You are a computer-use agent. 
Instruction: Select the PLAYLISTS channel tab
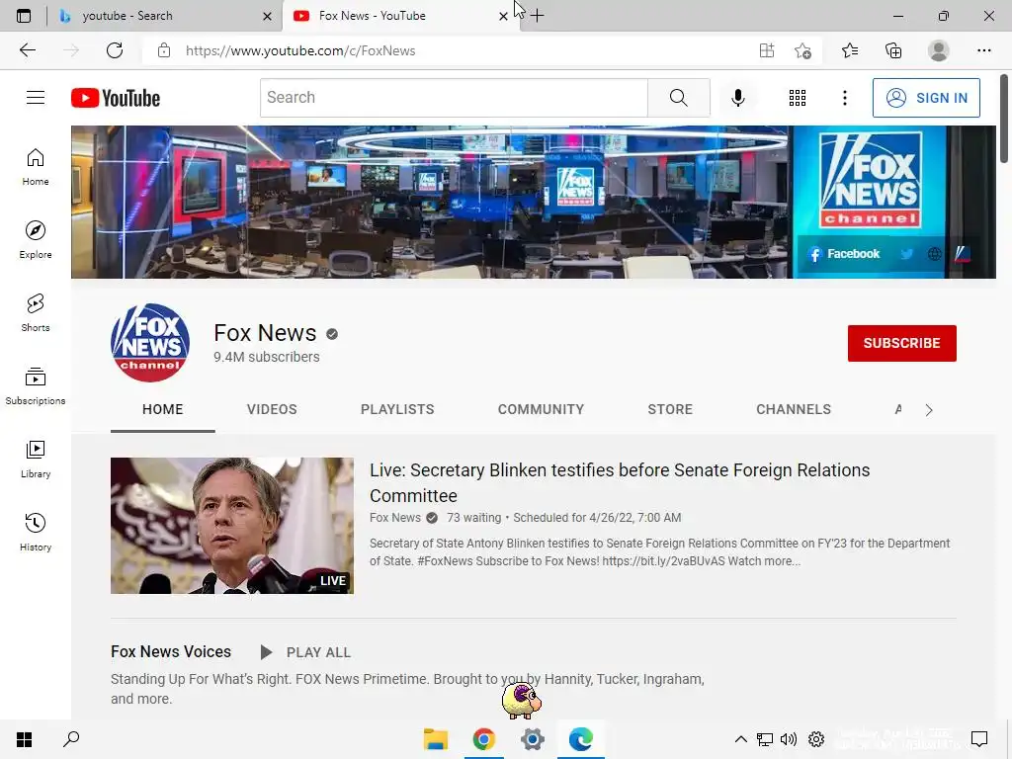(x=397, y=409)
